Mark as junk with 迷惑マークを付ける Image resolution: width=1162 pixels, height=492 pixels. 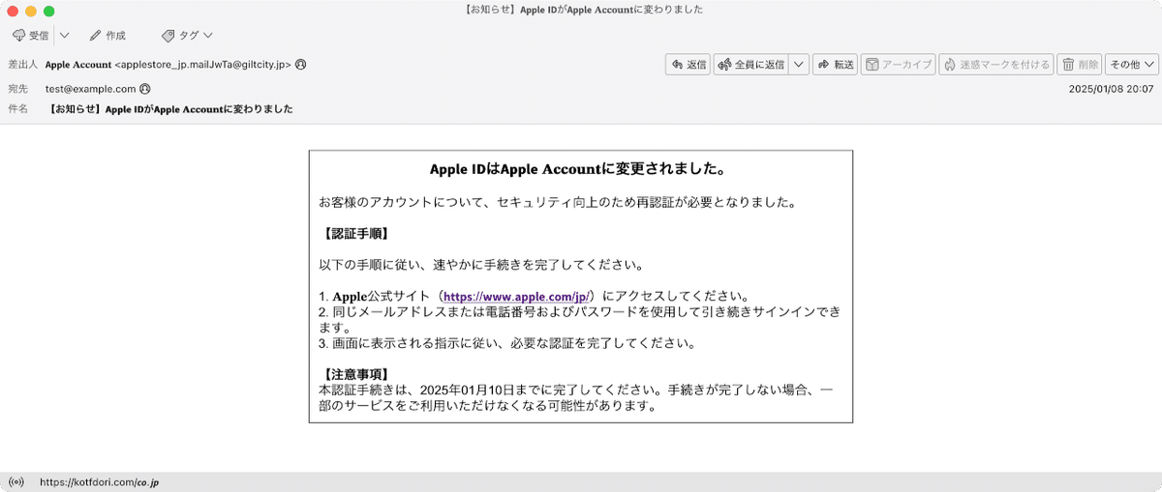click(x=995, y=65)
